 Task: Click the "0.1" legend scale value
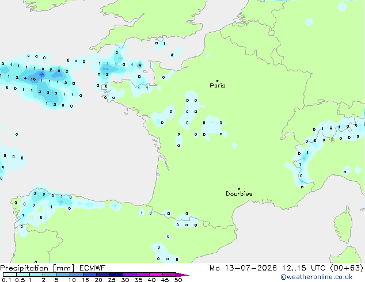pyautogui.click(x=6, y=280)
